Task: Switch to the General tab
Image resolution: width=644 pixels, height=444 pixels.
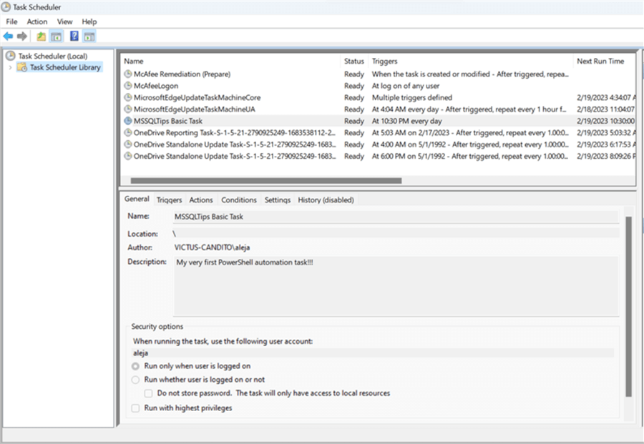Action: [x=137, y=199]
